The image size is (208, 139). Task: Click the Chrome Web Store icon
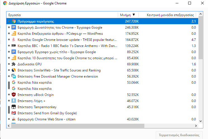coord(14,119)
